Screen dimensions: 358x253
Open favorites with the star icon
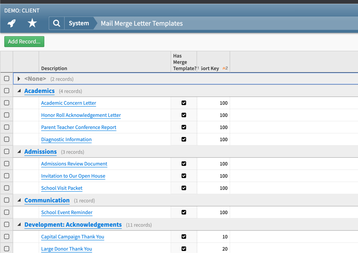pos(32,23)
